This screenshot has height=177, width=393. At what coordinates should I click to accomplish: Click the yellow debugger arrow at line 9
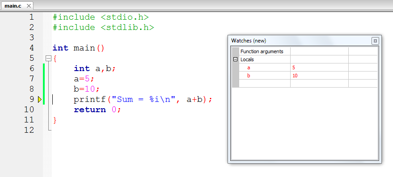coord(40,100)
